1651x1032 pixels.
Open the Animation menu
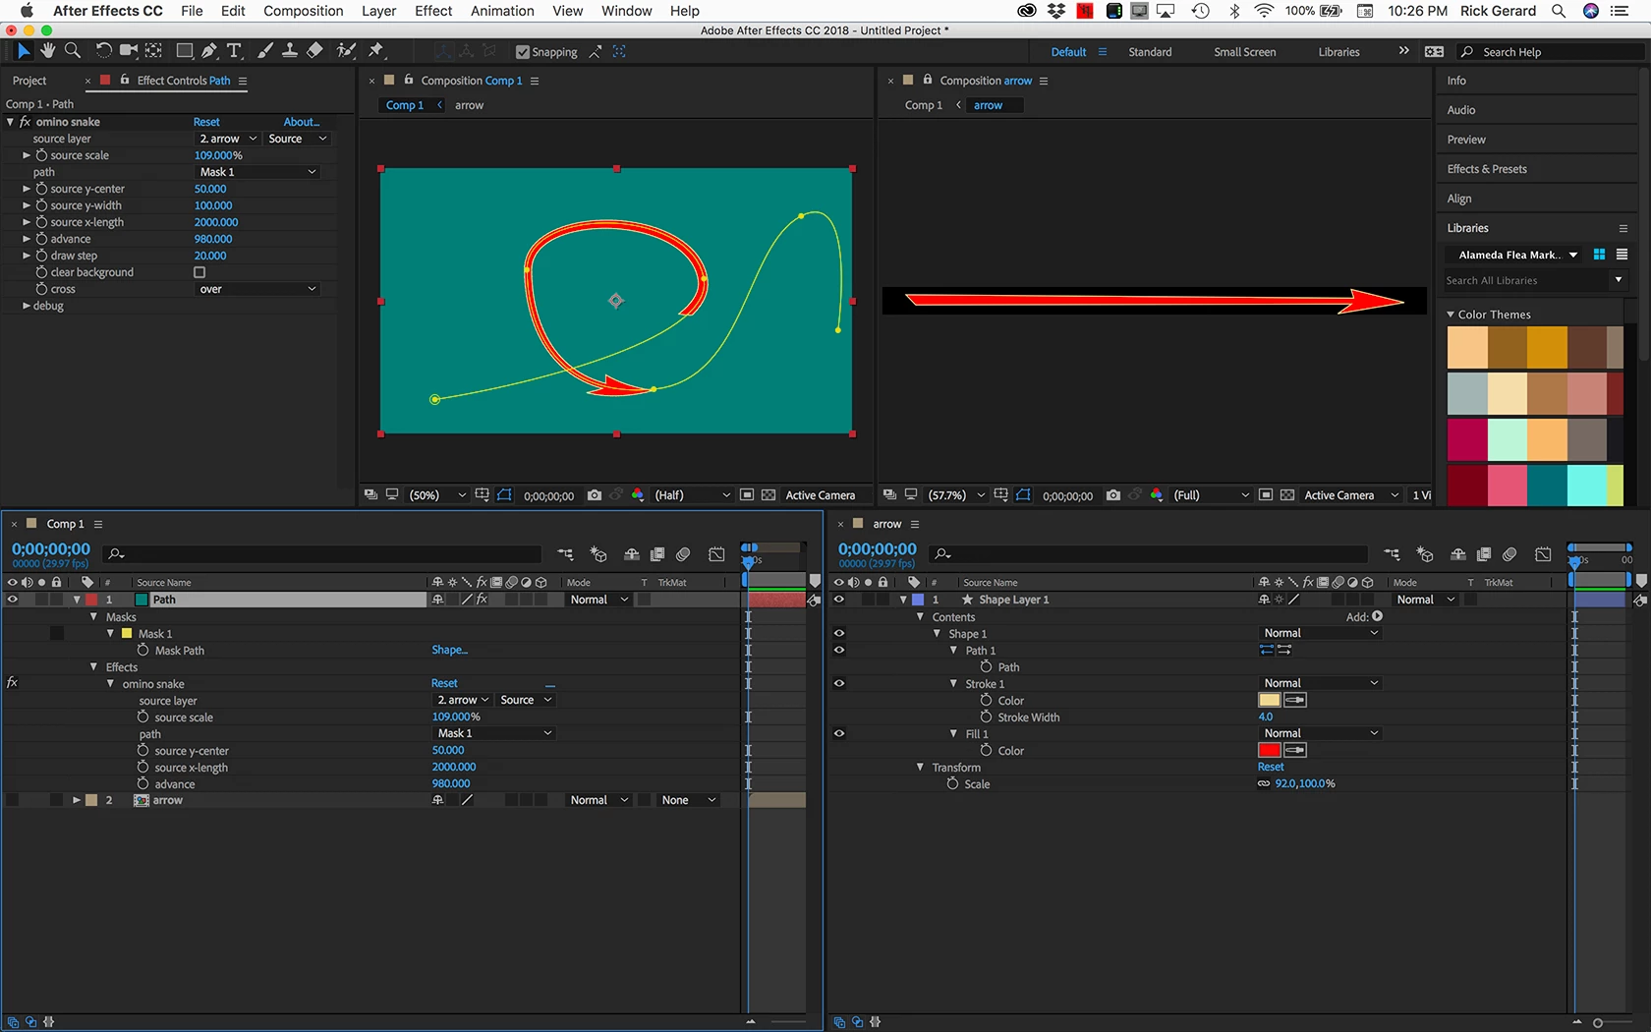pyautogui.click(x=502, y=11)
